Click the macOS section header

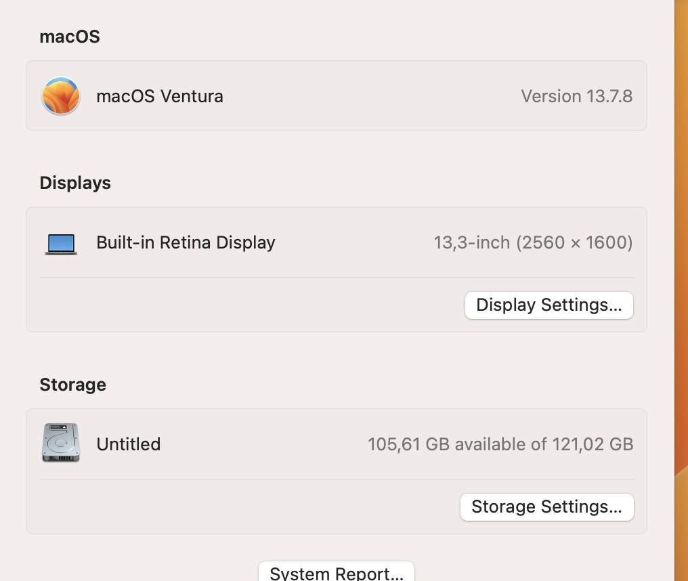(69, 37)
